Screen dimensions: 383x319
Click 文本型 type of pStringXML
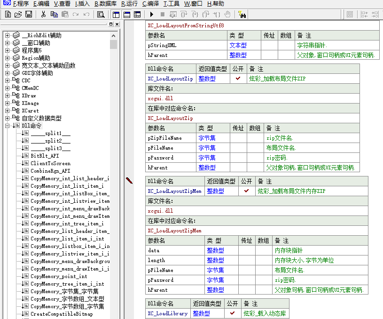[x=238, y=45]
